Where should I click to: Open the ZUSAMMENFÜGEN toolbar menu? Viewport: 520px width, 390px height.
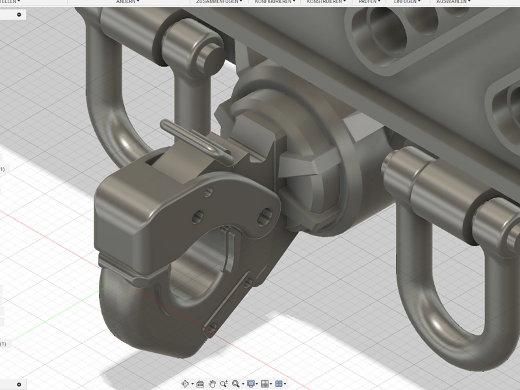[219, 2]
